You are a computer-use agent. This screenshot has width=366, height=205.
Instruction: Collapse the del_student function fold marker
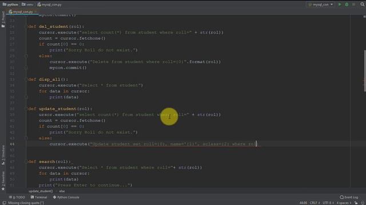[x=26, y=27]
